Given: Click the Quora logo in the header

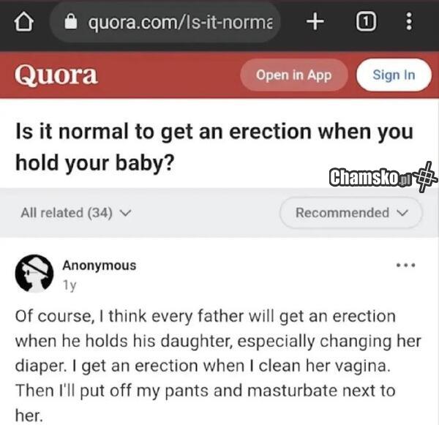Looking at the screenshot, I should (56, 75).
